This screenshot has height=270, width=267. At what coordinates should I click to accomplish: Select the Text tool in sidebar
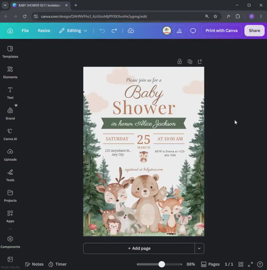coord(10,93)
